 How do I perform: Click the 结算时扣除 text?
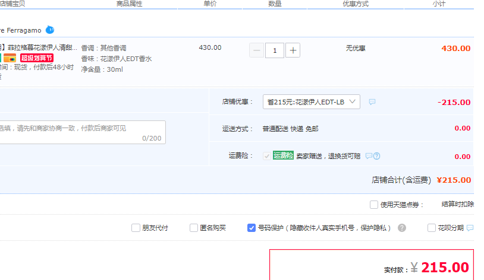[x=458, y=204]
